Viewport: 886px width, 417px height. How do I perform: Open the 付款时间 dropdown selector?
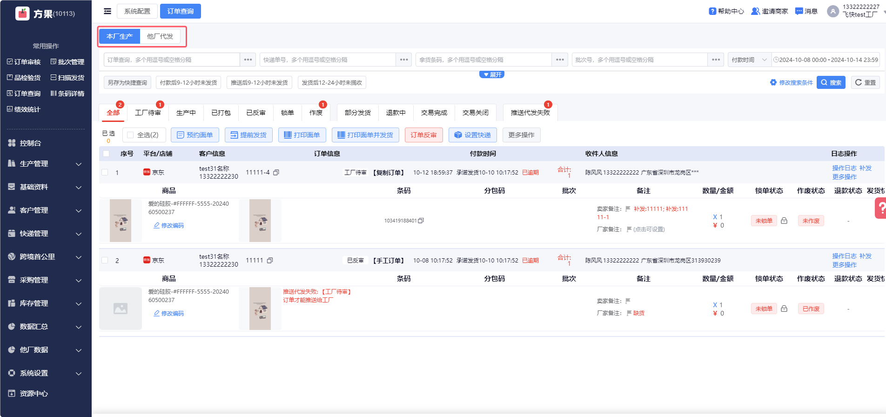(x=749, y=60)
